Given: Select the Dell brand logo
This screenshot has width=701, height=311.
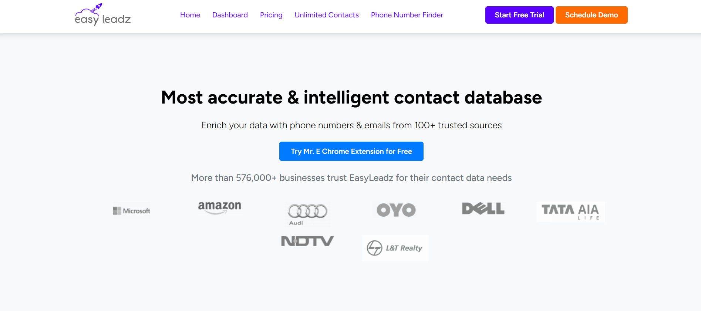Looking at the screenshot, I should point(483,209).
